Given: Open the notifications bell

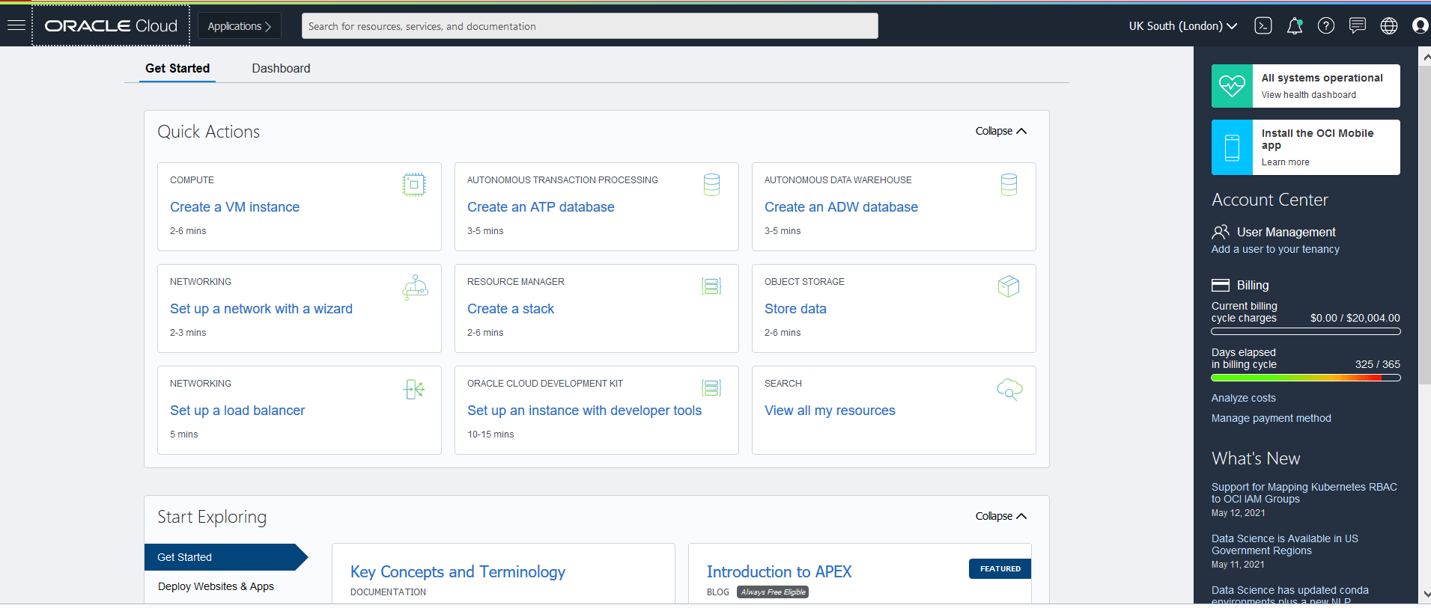Looking at the screenshot, I should (1294, 26).
